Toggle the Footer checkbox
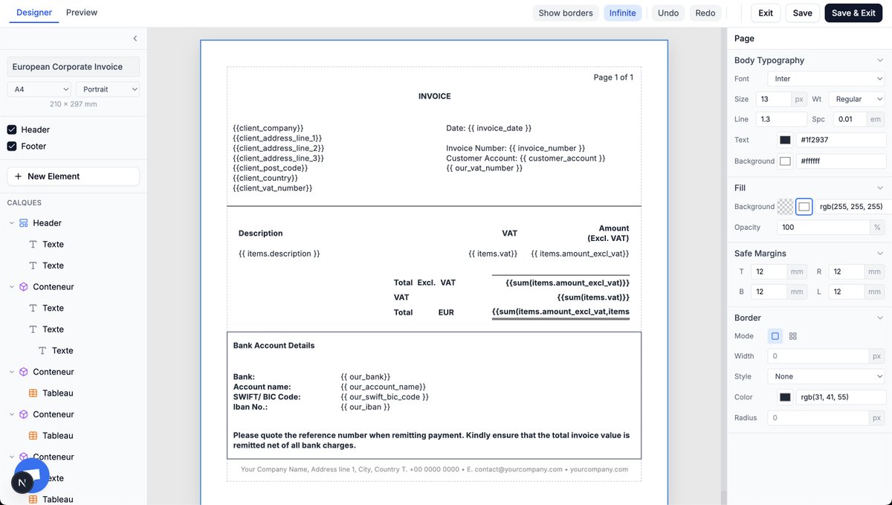The height and width of the screenshot is (505, 892). [12, 147]
